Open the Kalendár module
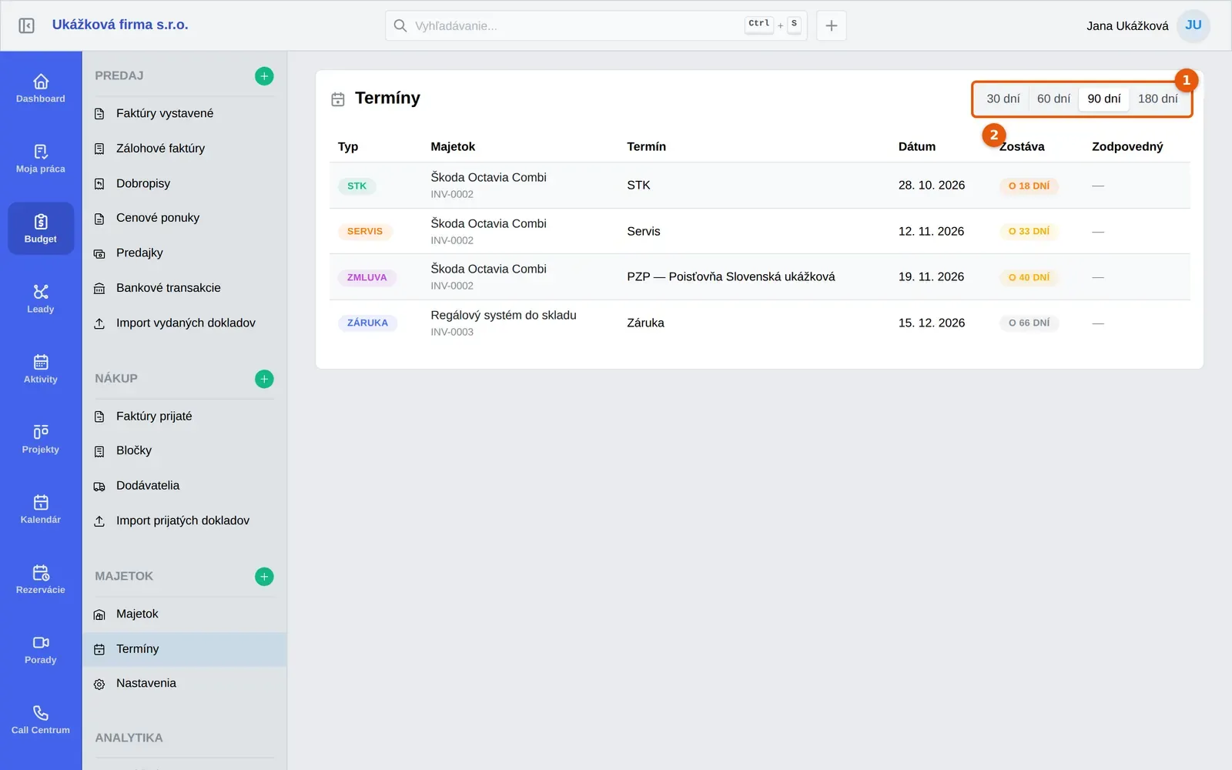 point(41,508)
